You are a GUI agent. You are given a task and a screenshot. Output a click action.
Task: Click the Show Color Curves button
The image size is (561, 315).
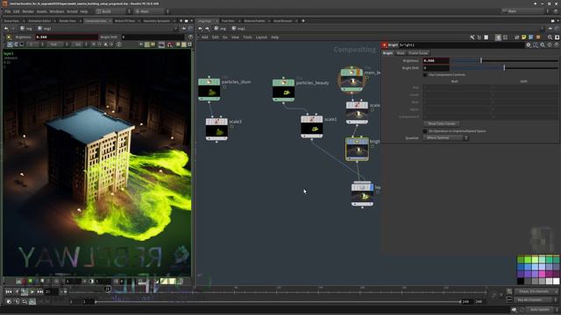[442, 123]
